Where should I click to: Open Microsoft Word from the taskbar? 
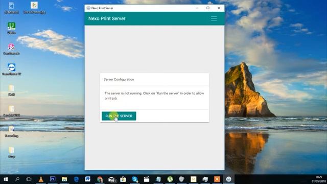[x=88, y=179]
